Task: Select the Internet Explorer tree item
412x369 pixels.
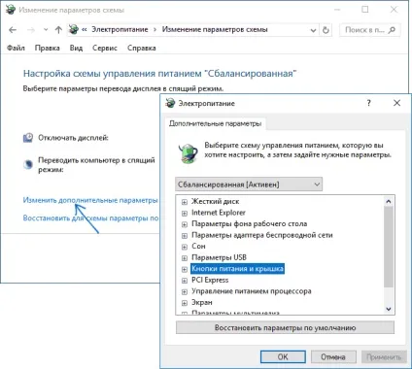Action: tap(219, 213)
